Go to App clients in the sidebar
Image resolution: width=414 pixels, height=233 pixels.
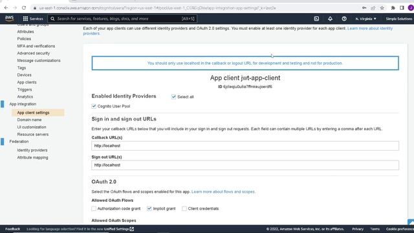(27, 82)
